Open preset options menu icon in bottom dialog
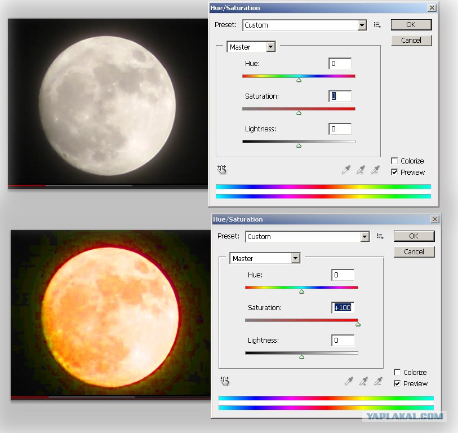Screen dimensions: 458x433 point(380,236)
